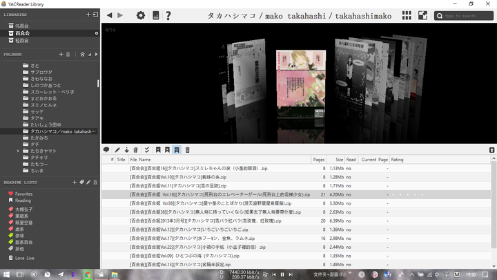Screen dimensions: 497x280
Task: Add a new folder in Folders panel
Action: [x=61, y=55]
